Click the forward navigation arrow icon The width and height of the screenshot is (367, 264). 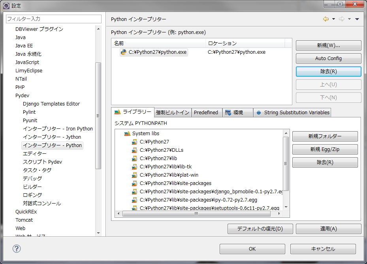pos(342,19)
